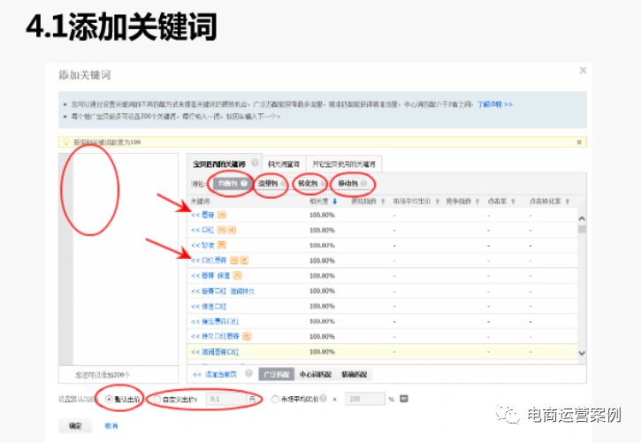This screenshot has width=642, height=443.
Task: Focus the percentage field showing 100
Action: tap(365, 399)
